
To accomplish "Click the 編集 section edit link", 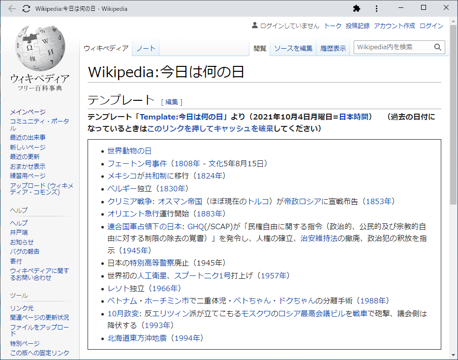I will pyautogui.click(x=172, y=102).
